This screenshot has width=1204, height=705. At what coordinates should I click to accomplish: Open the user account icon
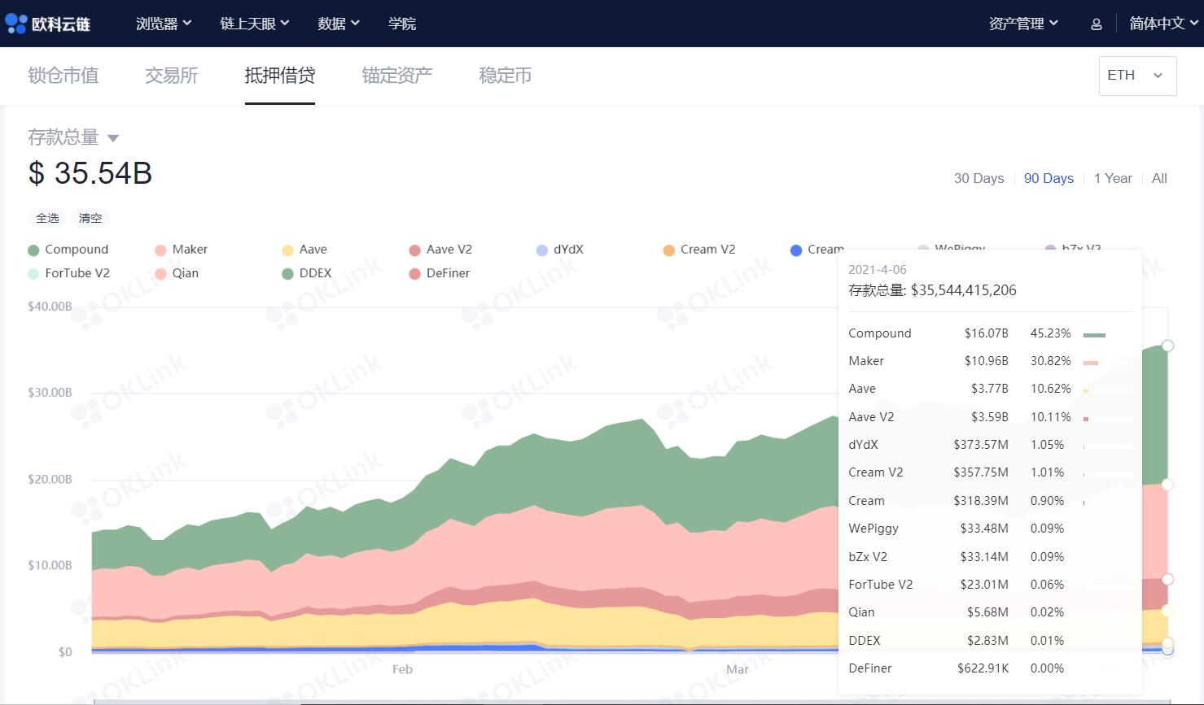(x=1096, y=24)
